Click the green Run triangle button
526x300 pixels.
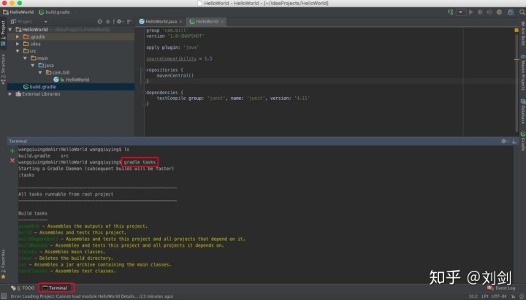(x=471, y=12)
